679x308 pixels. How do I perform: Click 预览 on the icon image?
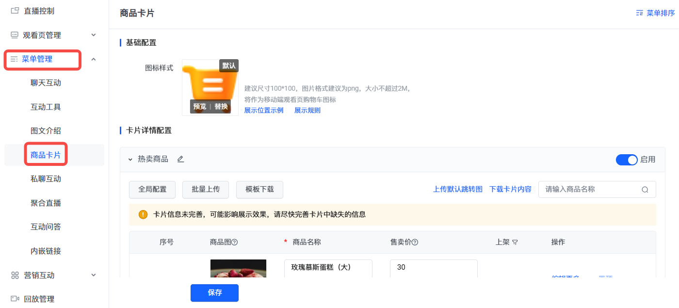pos(199,106)
